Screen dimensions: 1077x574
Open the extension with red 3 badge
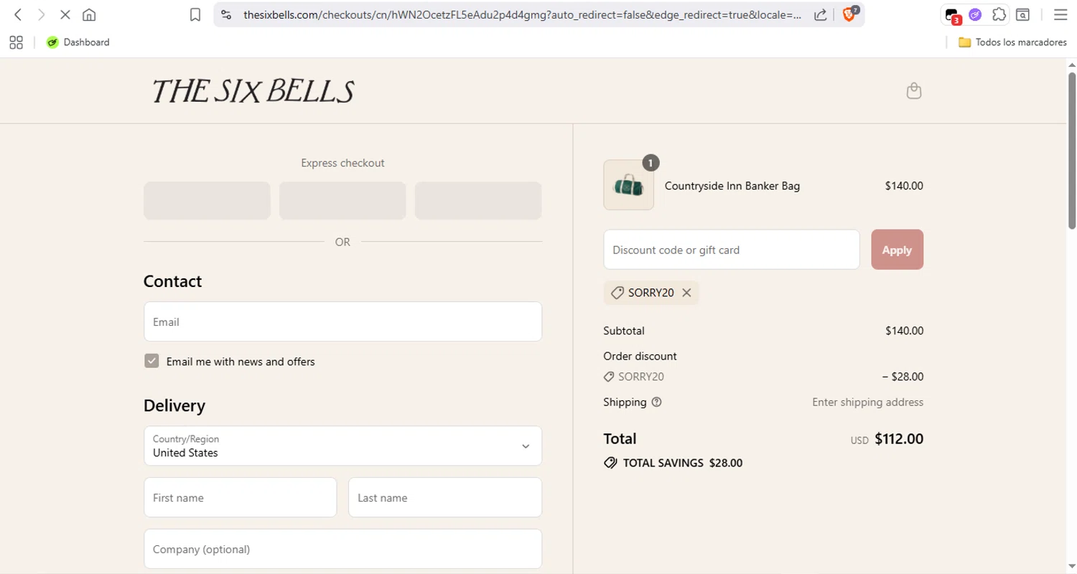pyautogui.click(x=953, y=15)
